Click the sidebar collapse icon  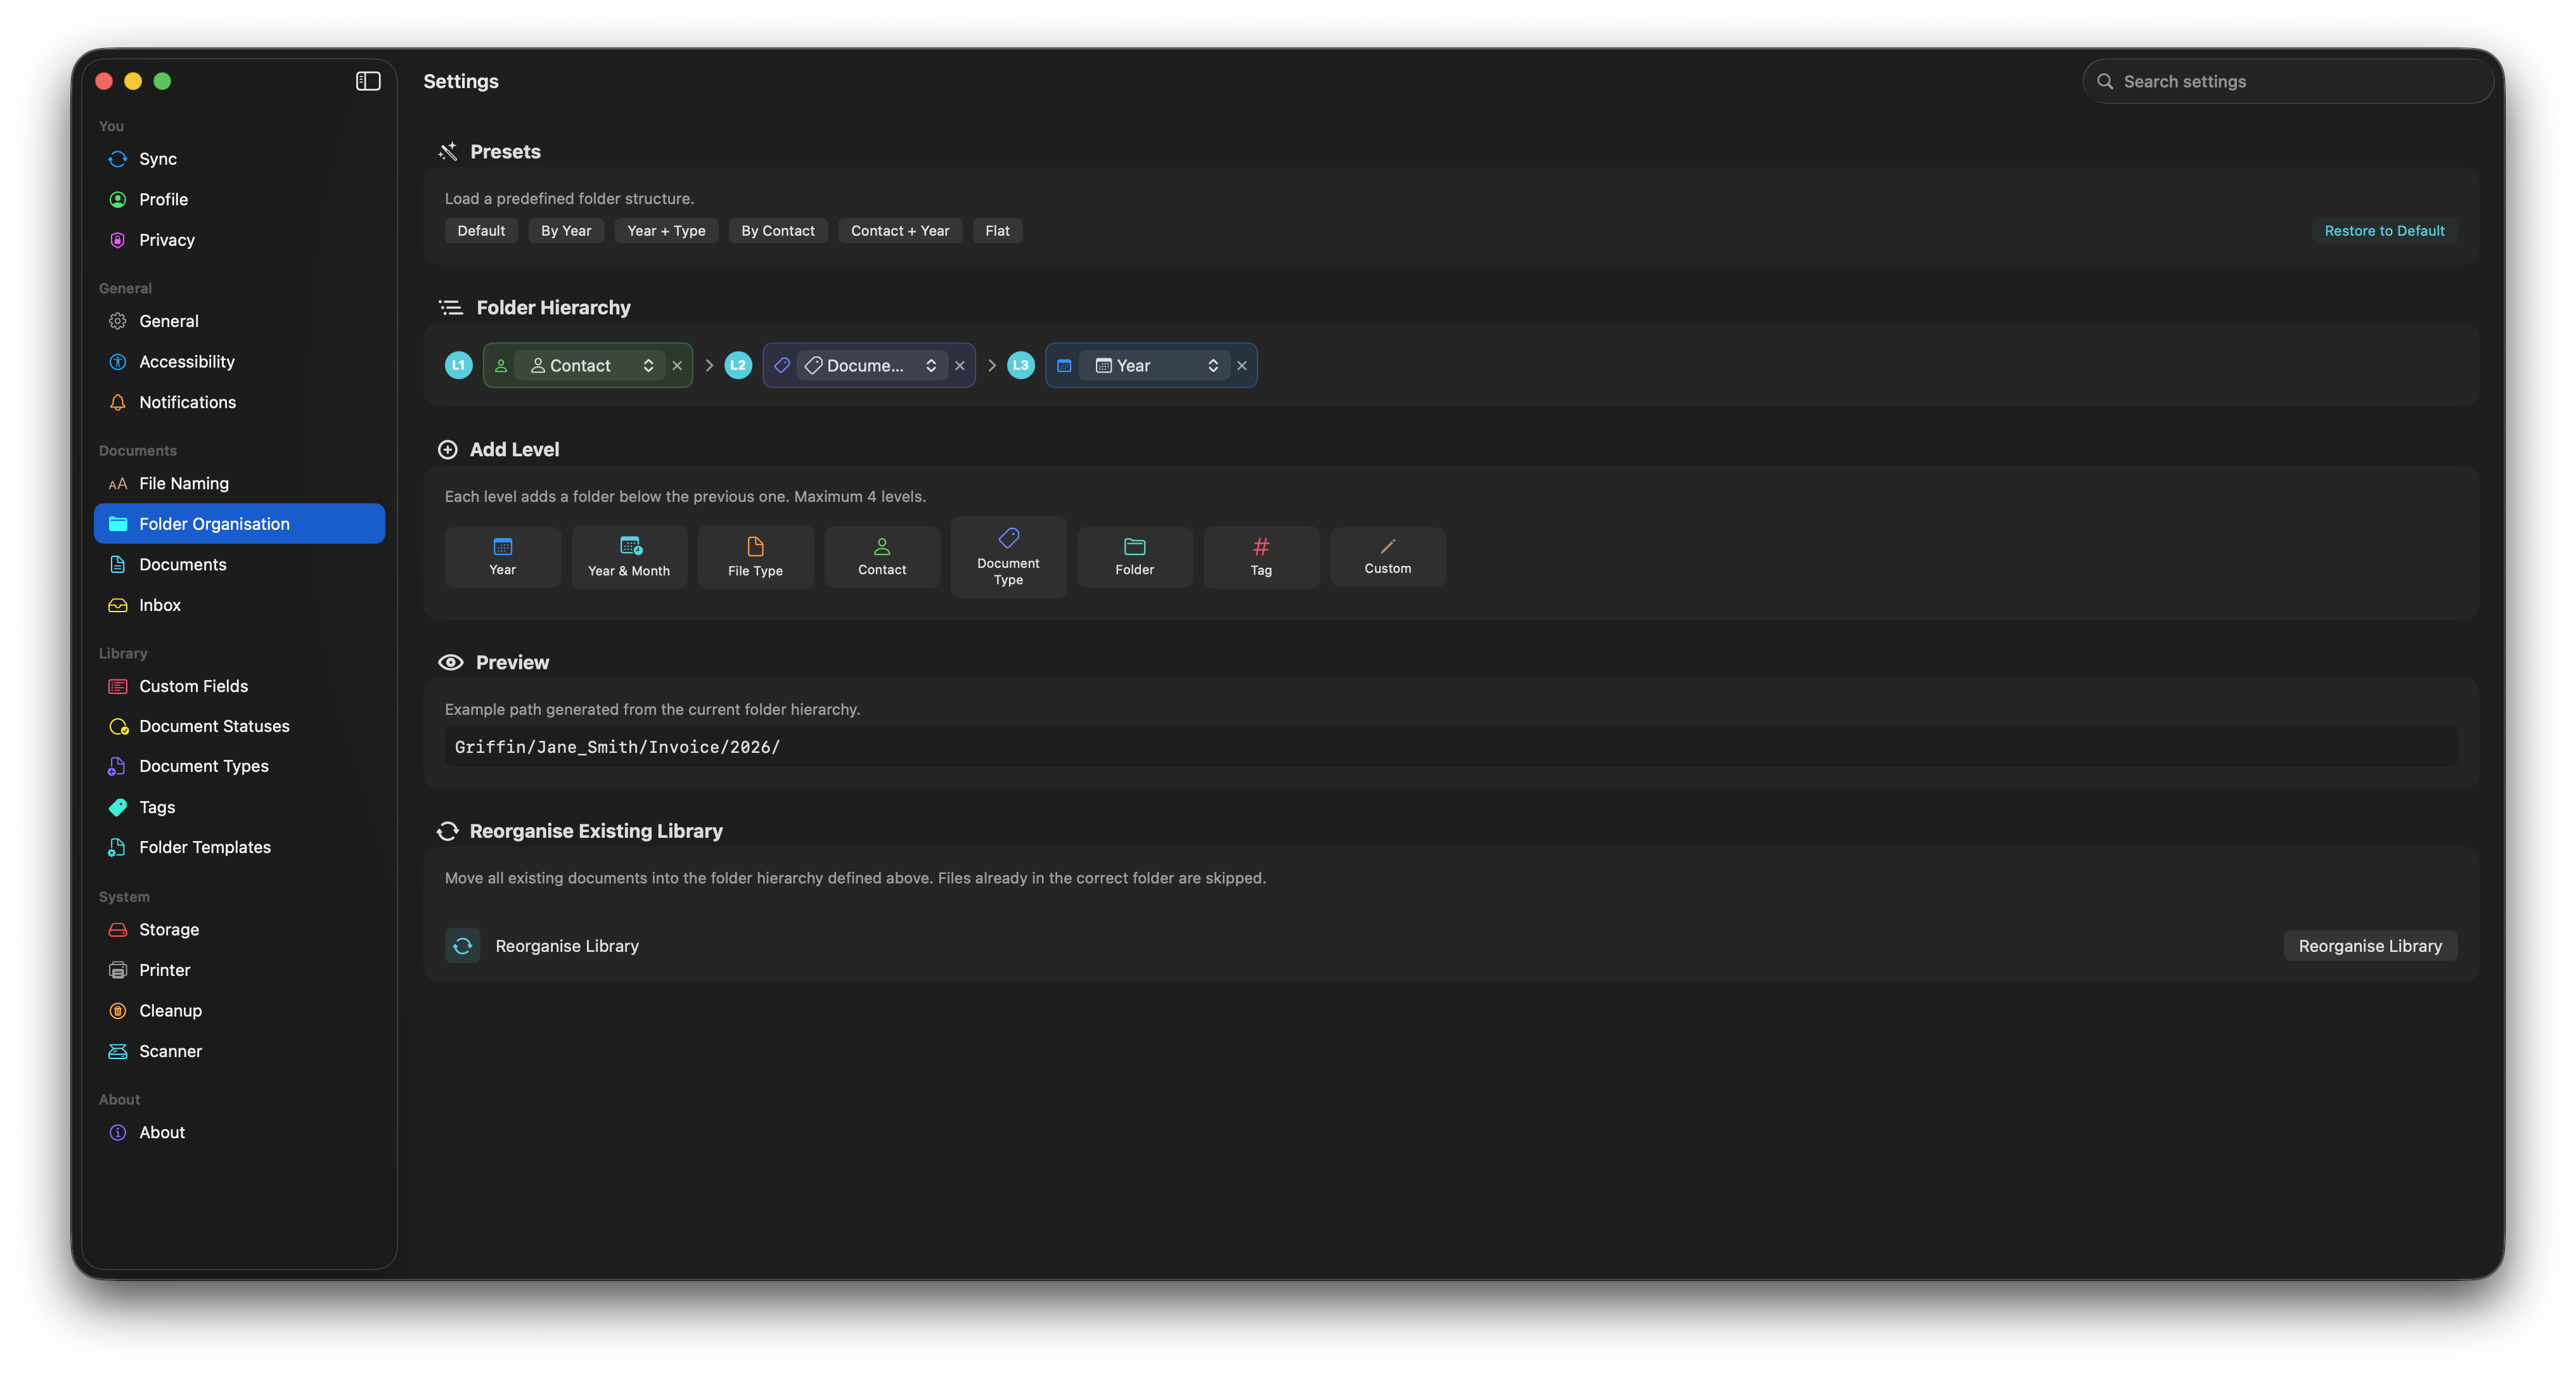(367, 81)
